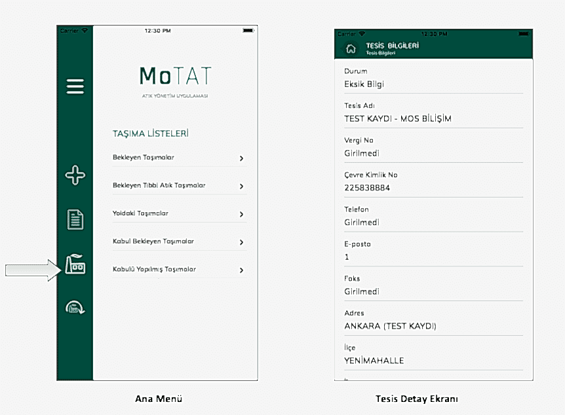Image resolution: width=565 pixels, height=415 pixels.
Task: Go home from Tesis Bilgileri header
Action: point(351,48)
